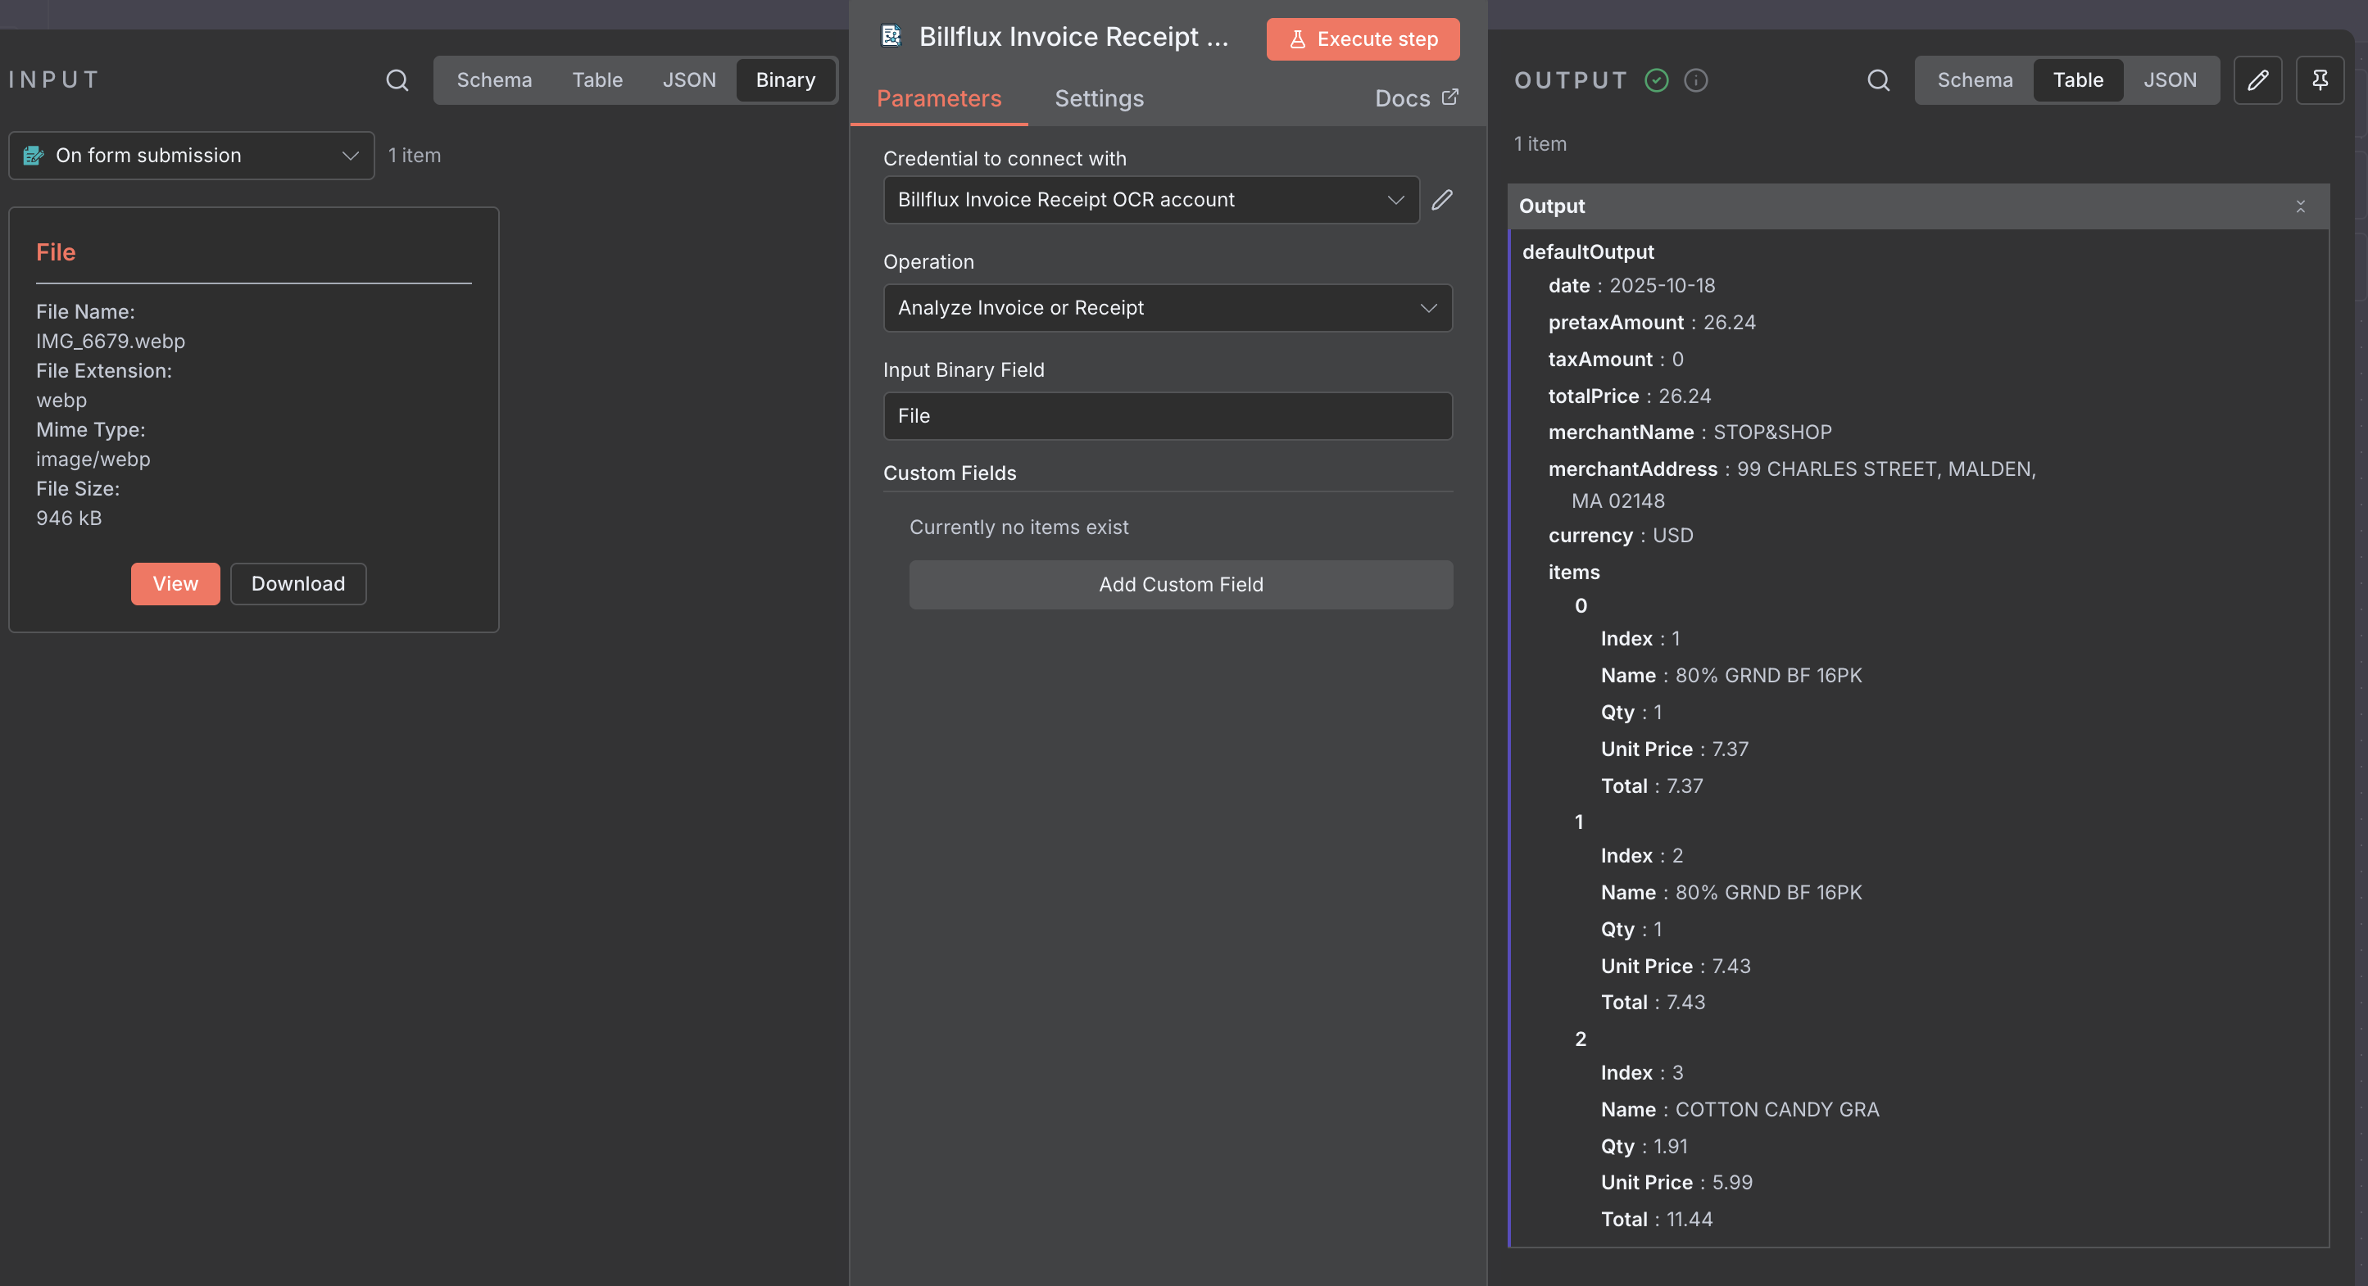Collapse the Output column header arrows
The width and height of the screenshot is (2368, 1286).
point(2300,206)
